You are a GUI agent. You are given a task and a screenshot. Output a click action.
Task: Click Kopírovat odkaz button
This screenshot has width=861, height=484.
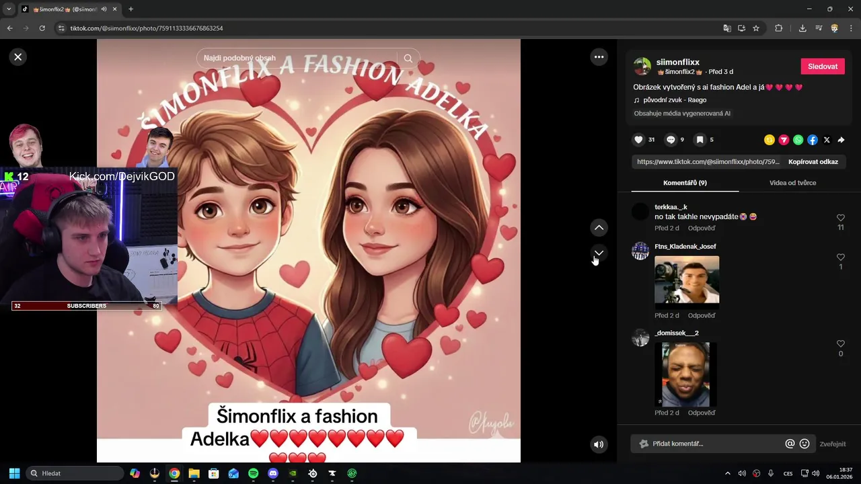coord(813,162)
